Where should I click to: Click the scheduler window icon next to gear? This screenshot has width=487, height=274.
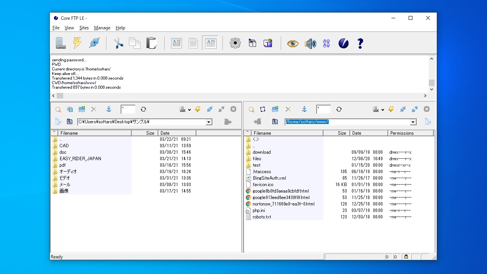pos(252,43)
